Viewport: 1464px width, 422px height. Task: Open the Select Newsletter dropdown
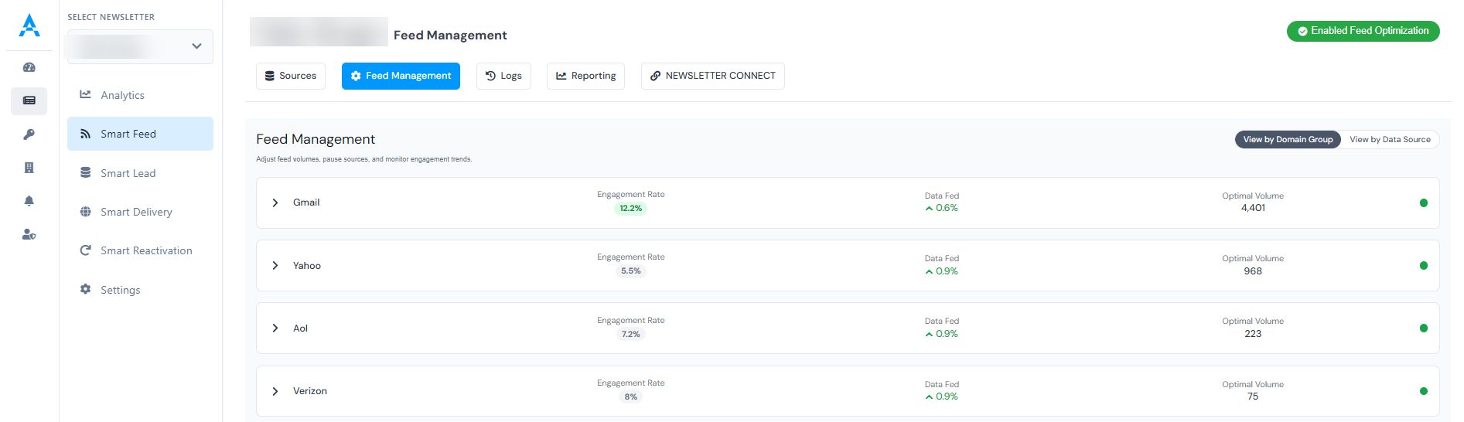[140, 46]
